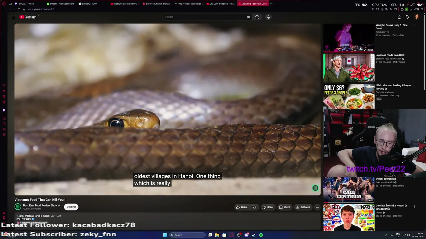Click the VIETNAM tag in description
The height and width of the screenshot is (239, 426).
pos(56,216)
